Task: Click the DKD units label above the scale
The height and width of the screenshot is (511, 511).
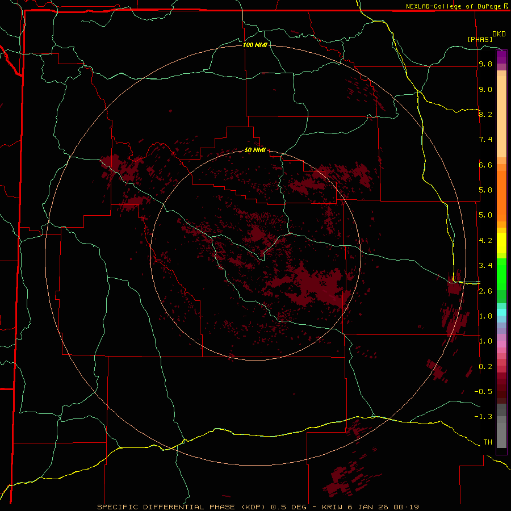Action: (499, 34)
